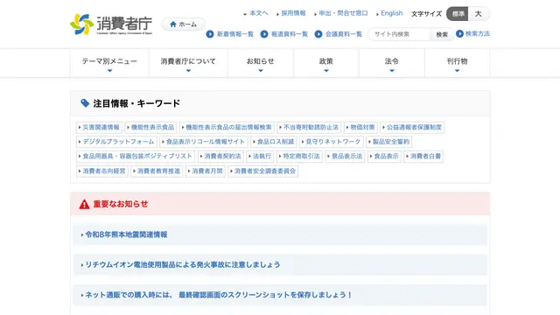The width and height of the screenshot is (560, 315).
Task: Open 食品表示リコール情報サイト tag
Action: tap(204, 142)
